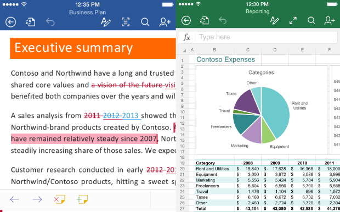Screen dimensions: 340x212
Task: Expand Excel to full screen view
Action: click(x=293, y=21)
